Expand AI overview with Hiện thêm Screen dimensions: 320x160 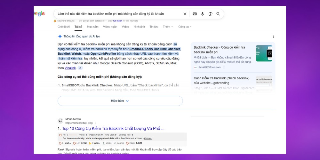click(120, 101)
